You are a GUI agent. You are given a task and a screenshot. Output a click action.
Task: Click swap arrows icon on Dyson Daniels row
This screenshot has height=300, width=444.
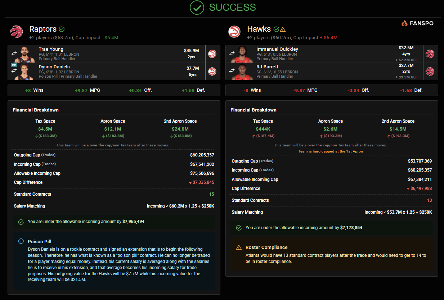[14, 71]
